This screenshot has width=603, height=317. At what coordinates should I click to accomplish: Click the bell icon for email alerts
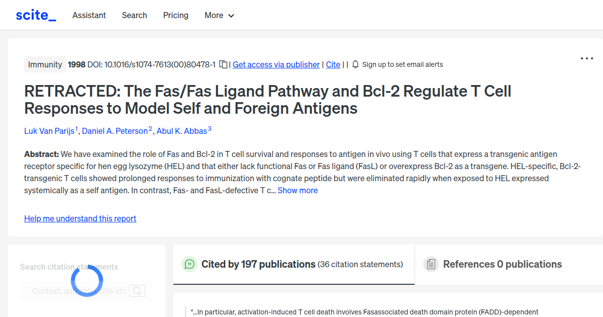click(355, 64)
